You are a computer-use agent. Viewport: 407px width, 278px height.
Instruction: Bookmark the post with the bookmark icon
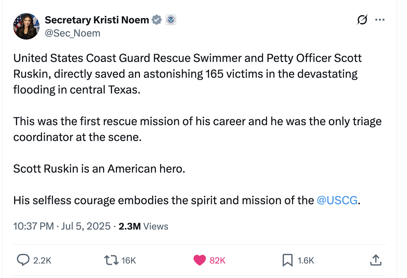(287, 261)
